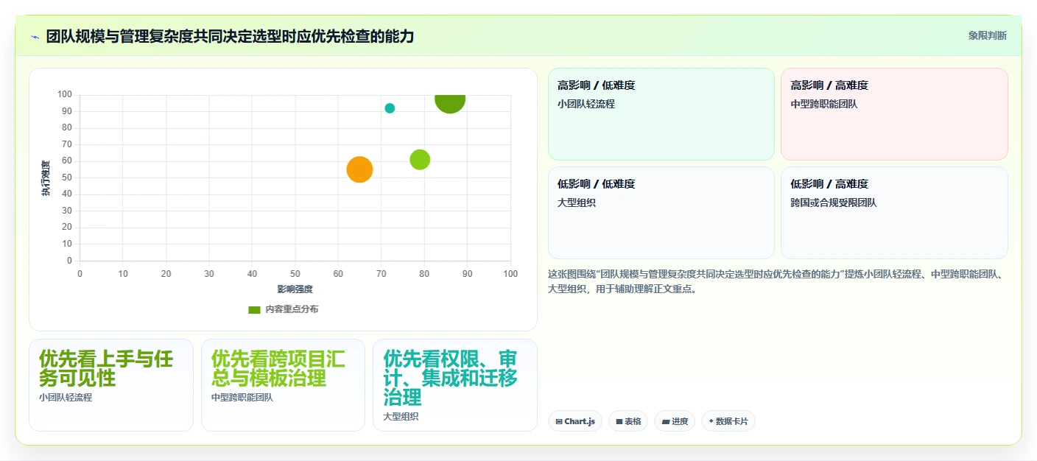The width and height of the screenshot is (1037, 461).
Task: Click the 数据卡片 tag
Action: [728, 421]
